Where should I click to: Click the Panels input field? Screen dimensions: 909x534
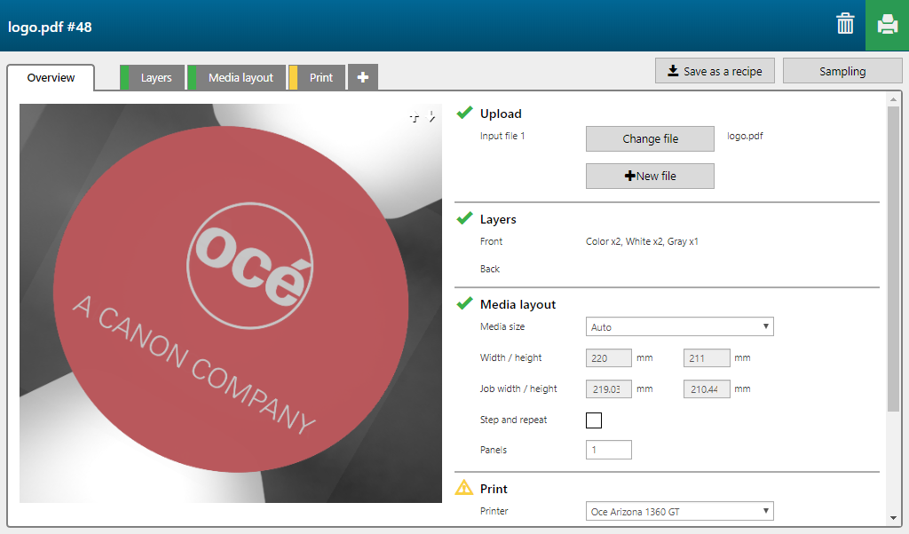click(609, 450)
